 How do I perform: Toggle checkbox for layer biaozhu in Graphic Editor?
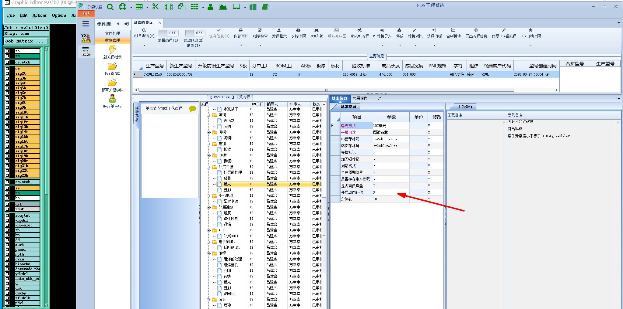click(7, 264)
